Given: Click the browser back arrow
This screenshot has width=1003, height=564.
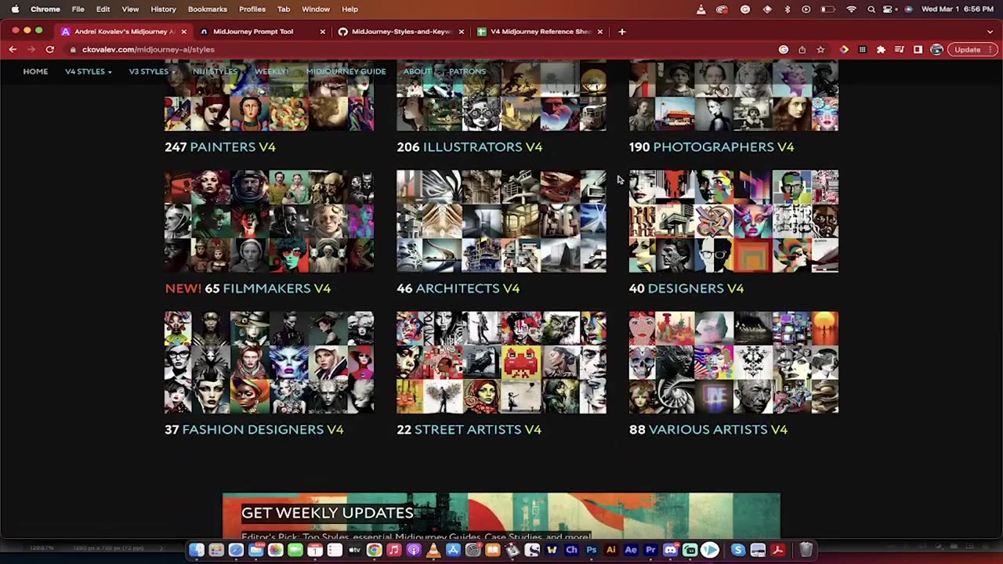Looking at the screenshot, I should [13, 49].
